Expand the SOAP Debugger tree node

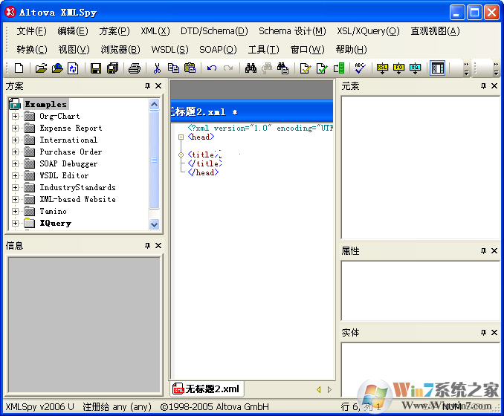15,164
